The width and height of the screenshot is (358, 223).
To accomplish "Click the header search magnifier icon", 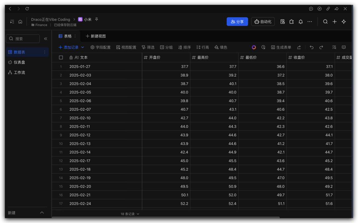I will (x=325, y=22).
